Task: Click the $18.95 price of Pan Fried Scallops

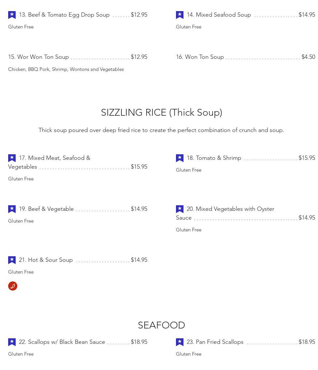Action: point(307,342)
